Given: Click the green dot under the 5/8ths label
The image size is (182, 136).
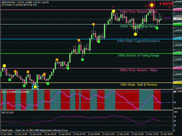Looking at the screenshot, I should coord(157,28).
